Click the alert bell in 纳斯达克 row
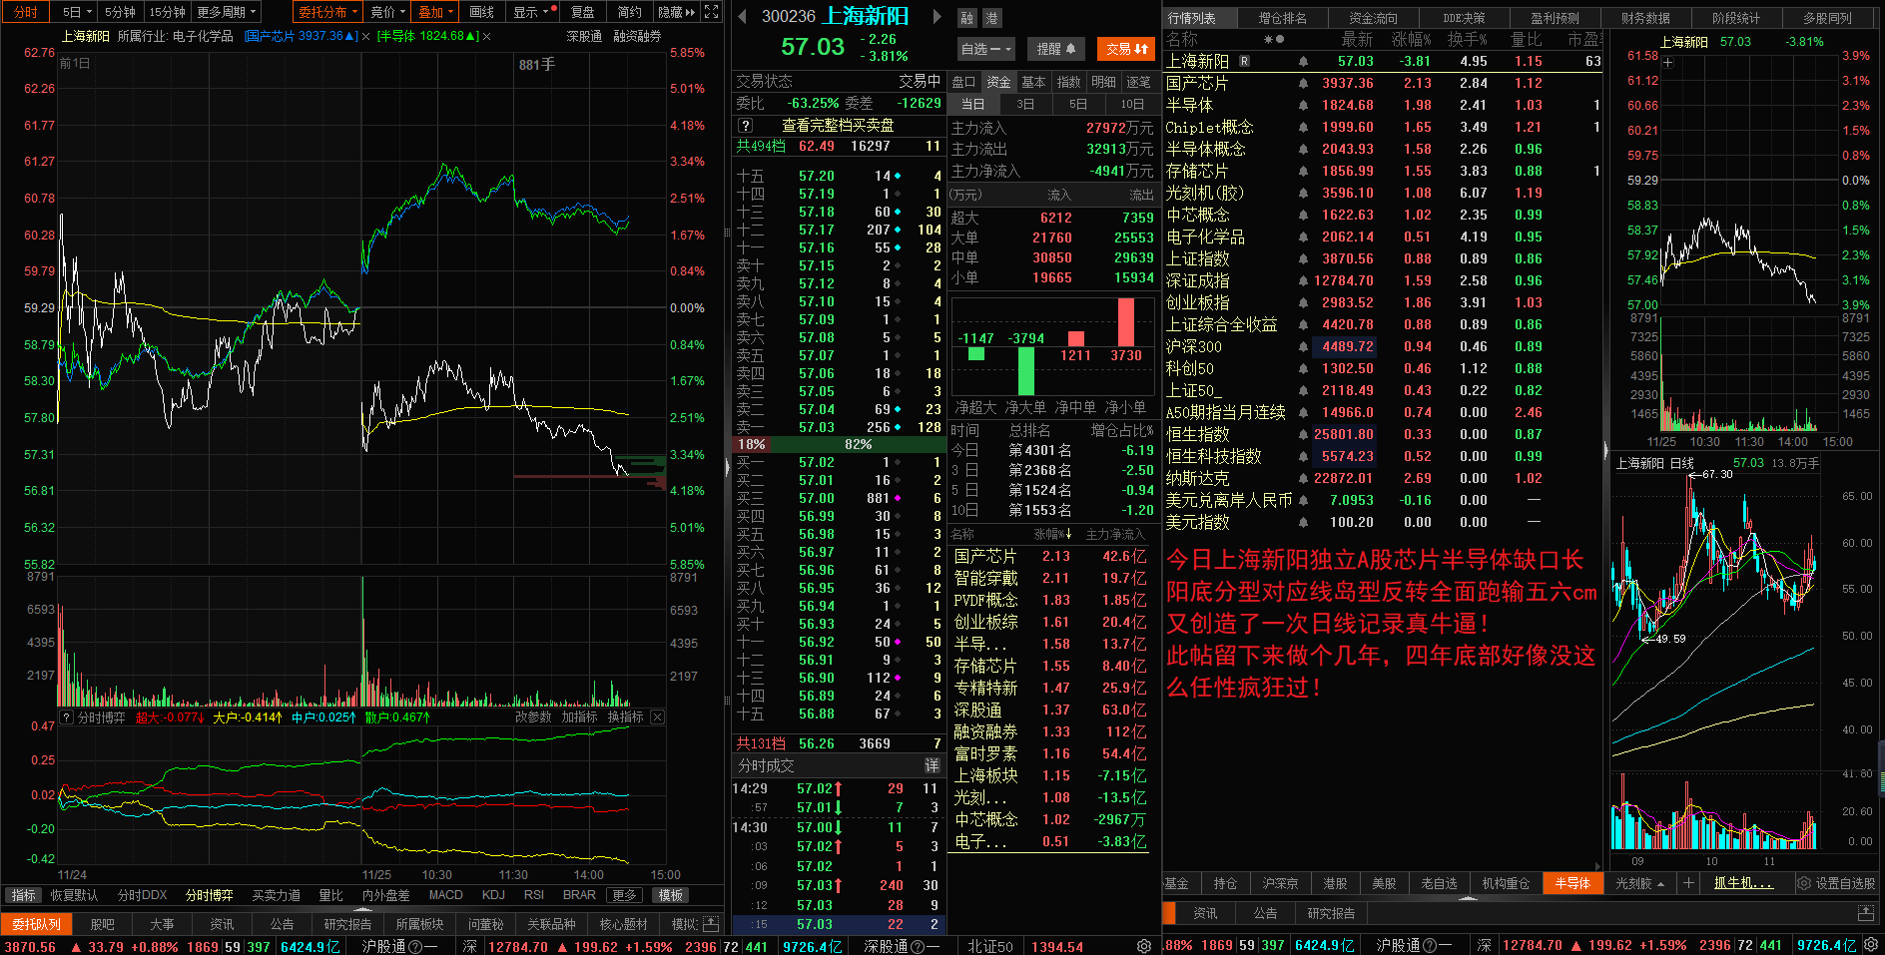Screen dimensions: 1885x955 [x=1303, y=478]
